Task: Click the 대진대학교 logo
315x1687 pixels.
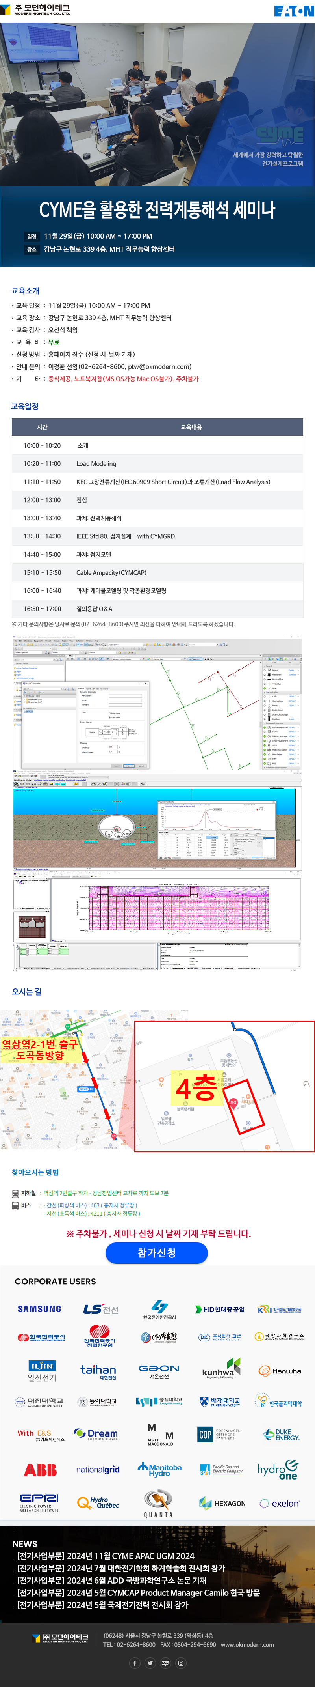Action: coord(39,1402)
